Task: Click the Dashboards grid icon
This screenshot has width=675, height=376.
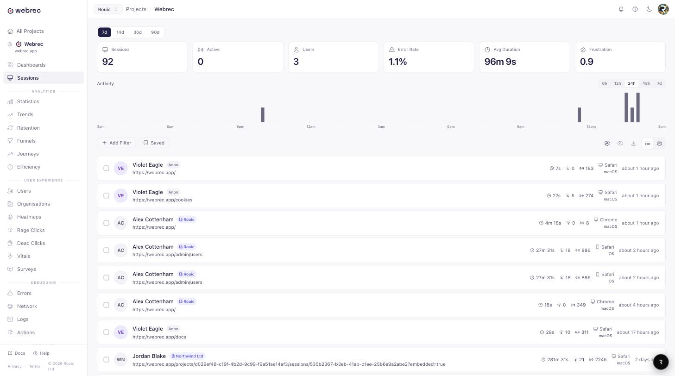Action: pyautogui.click(x=10, y=65)
